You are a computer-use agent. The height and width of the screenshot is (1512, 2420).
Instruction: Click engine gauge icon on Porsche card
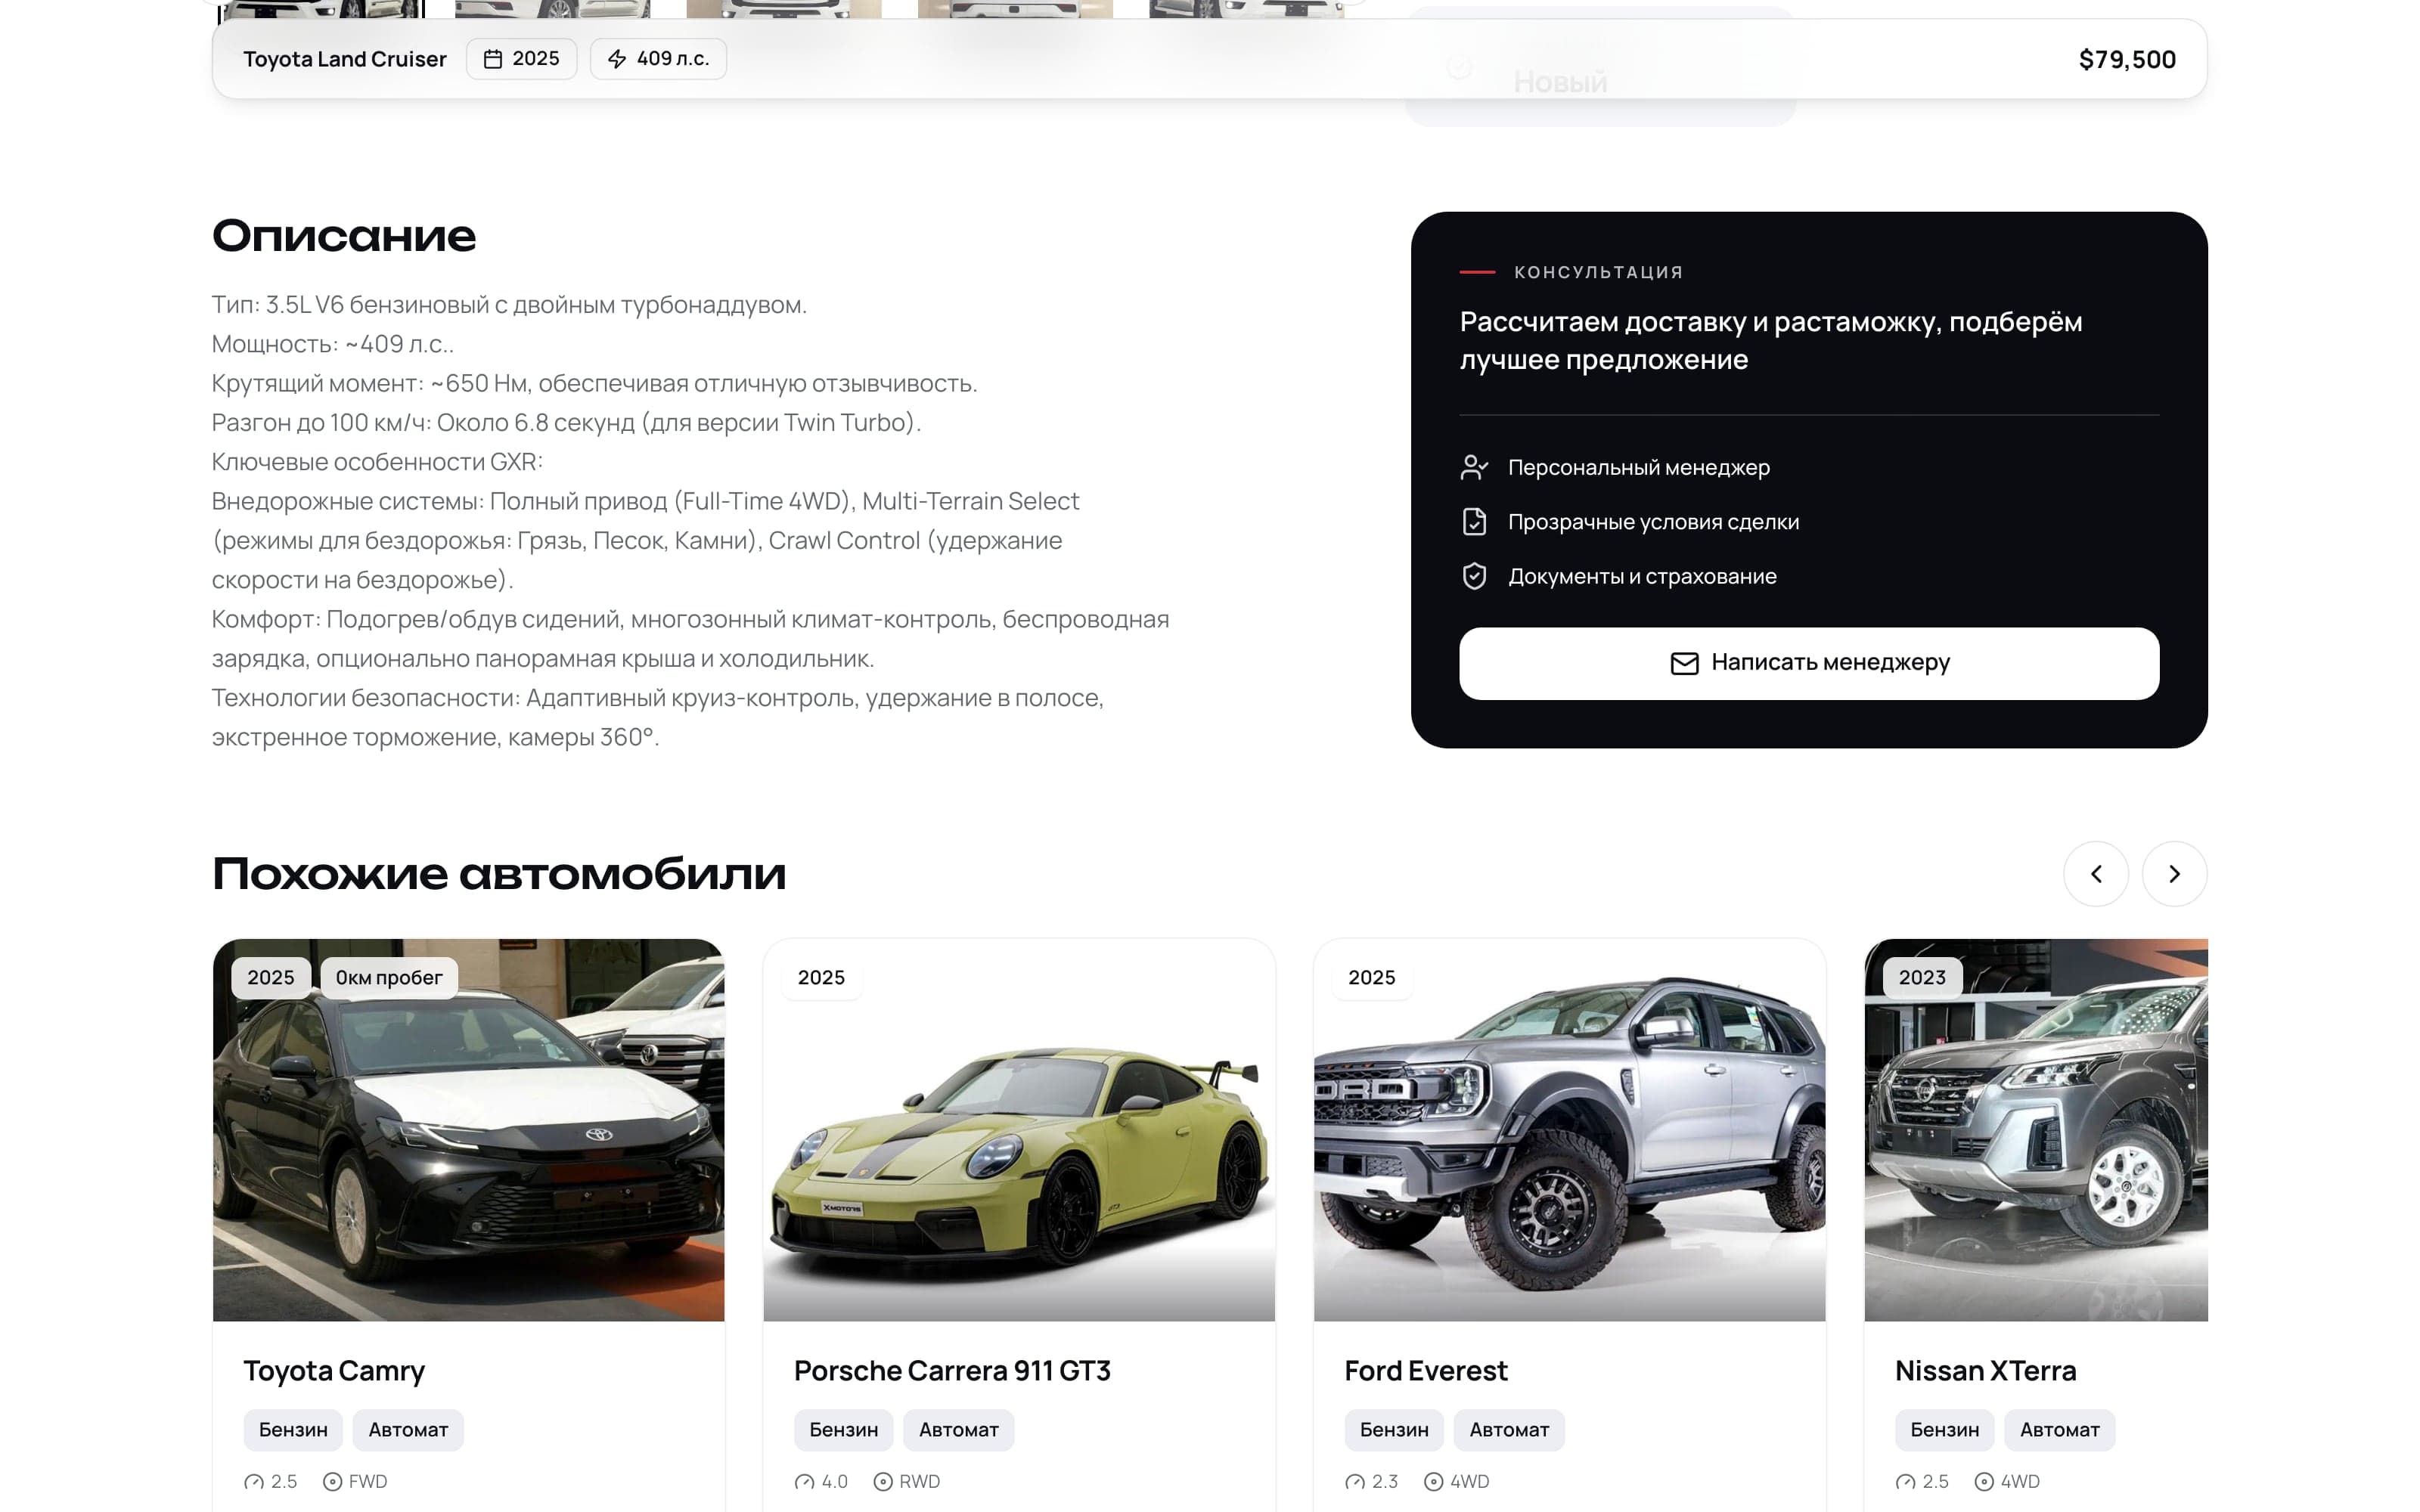pyautogui.click(x=804, y=1482)
